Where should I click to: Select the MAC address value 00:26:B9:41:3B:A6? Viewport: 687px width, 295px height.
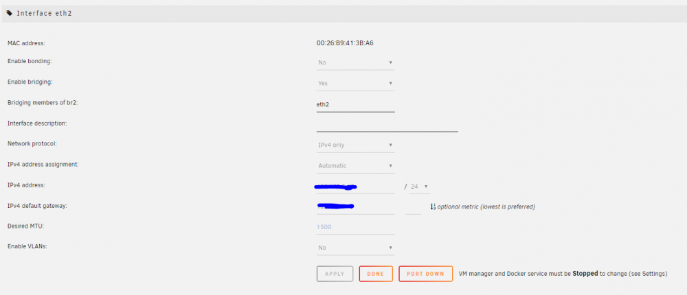click(x=345, y=43)
